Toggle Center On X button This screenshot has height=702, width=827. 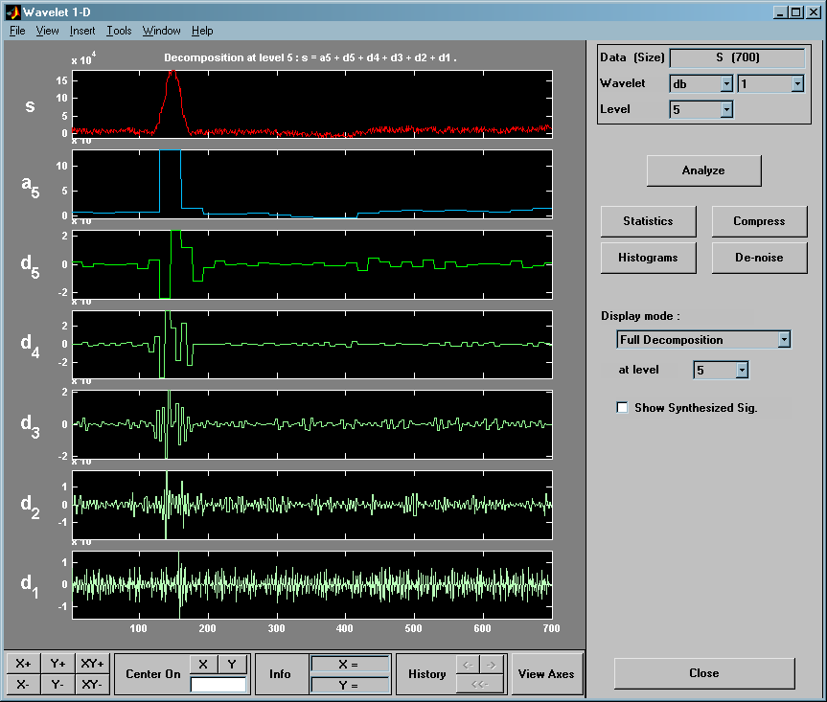click(x=202, y=664)
